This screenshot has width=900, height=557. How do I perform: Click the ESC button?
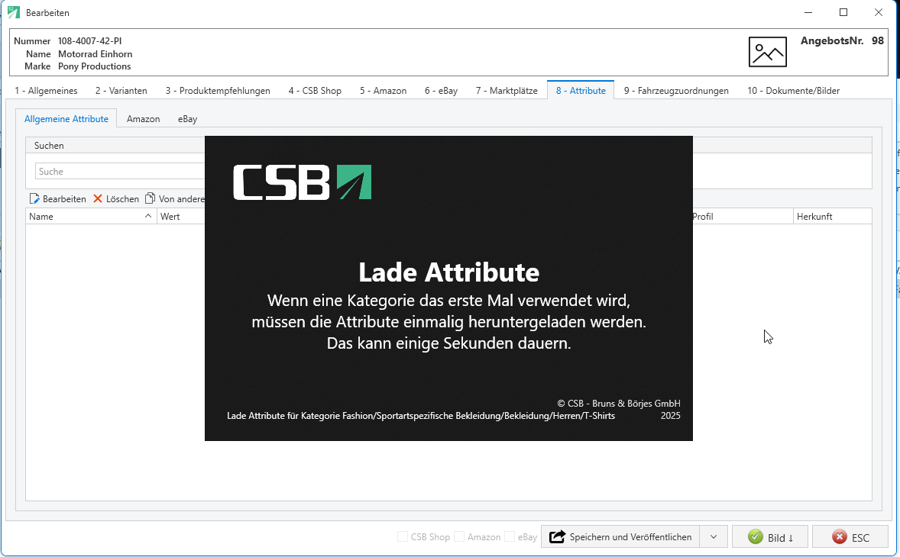click(x=850, y=537)
